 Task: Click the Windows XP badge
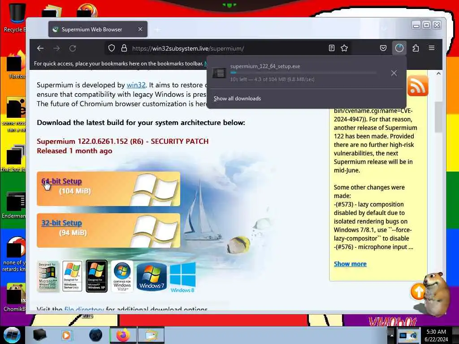pos(97,276)
